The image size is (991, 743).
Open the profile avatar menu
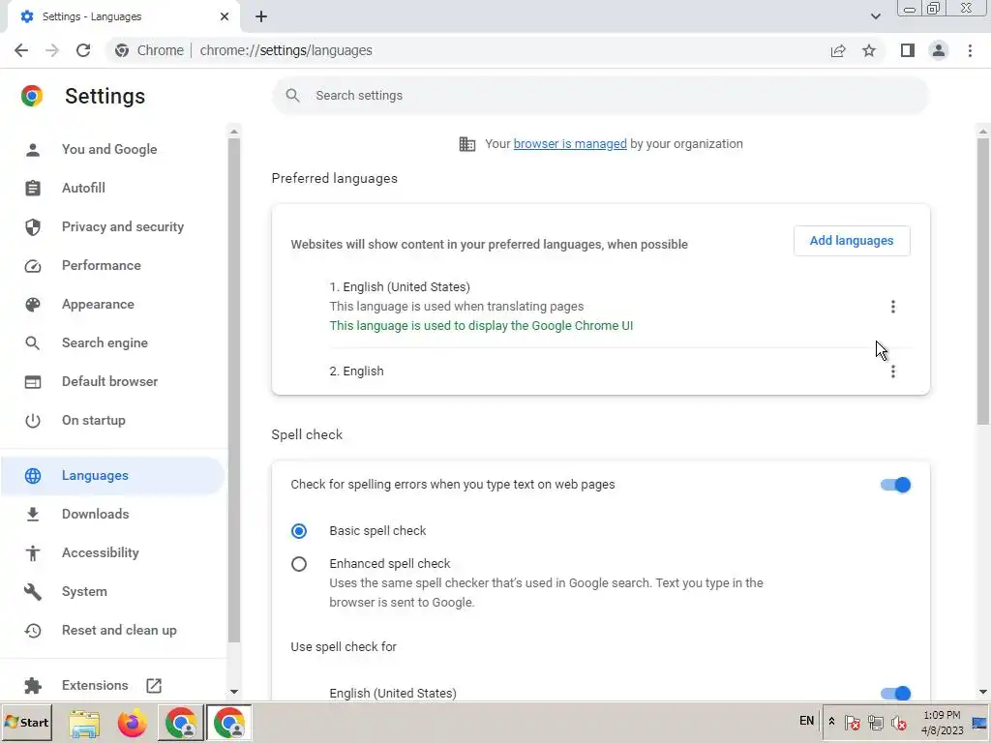(939, 50)
